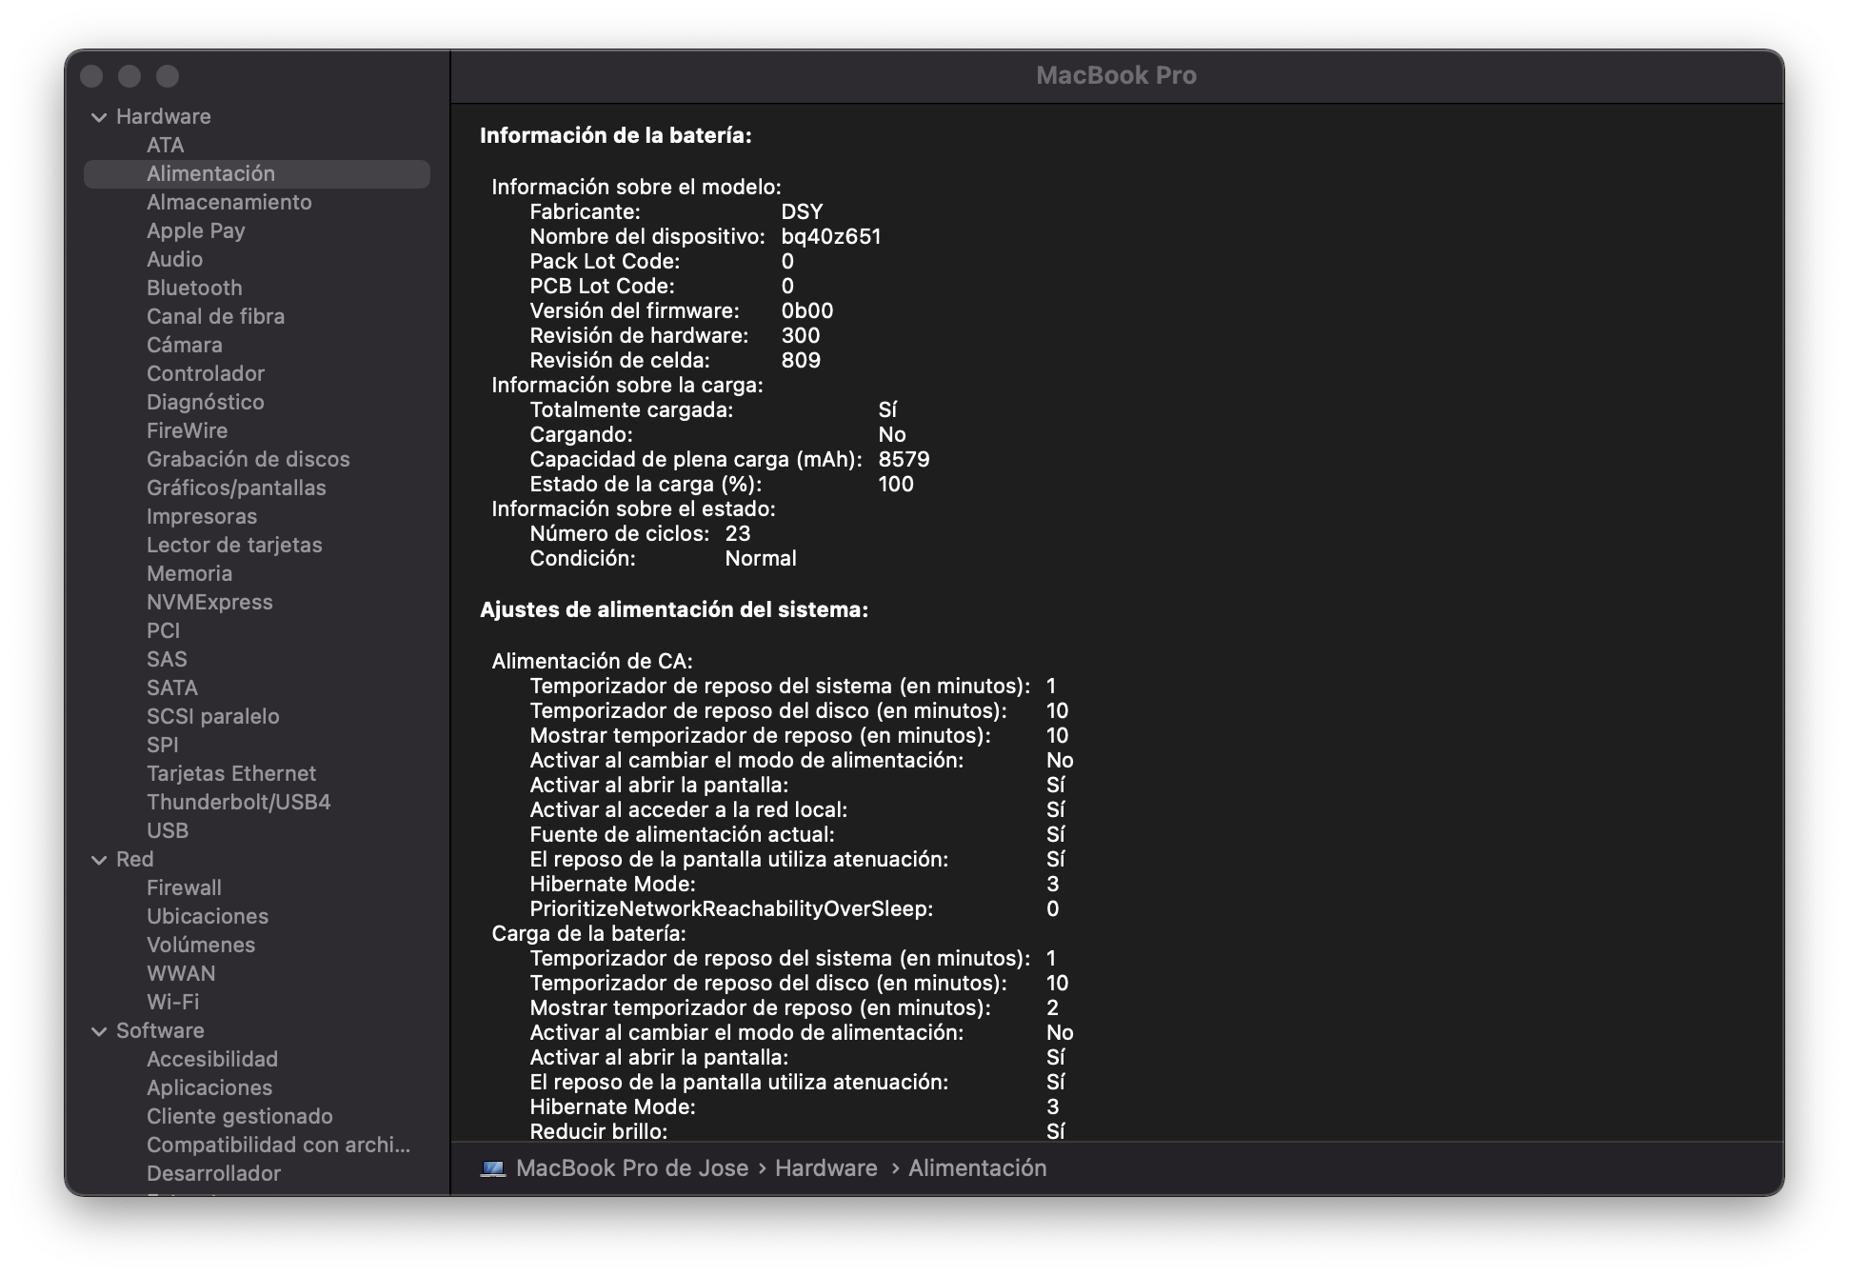Open Accesibilidad under Software
The width and height of the screenshot is (1849, 1276).
click(211, 1059)
